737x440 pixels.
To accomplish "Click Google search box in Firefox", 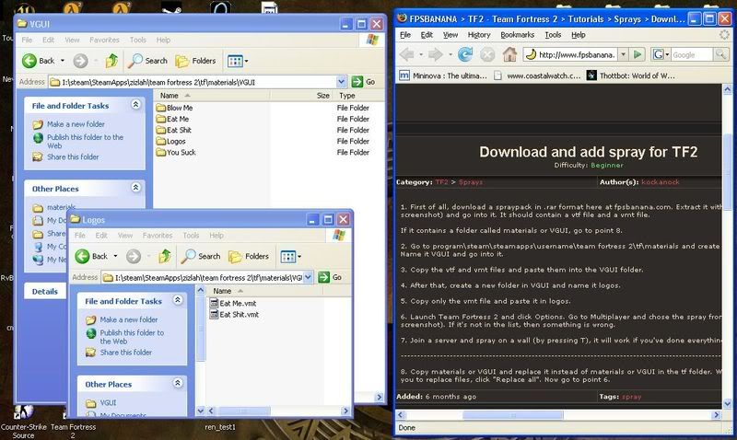I will [x=692, y=54].
